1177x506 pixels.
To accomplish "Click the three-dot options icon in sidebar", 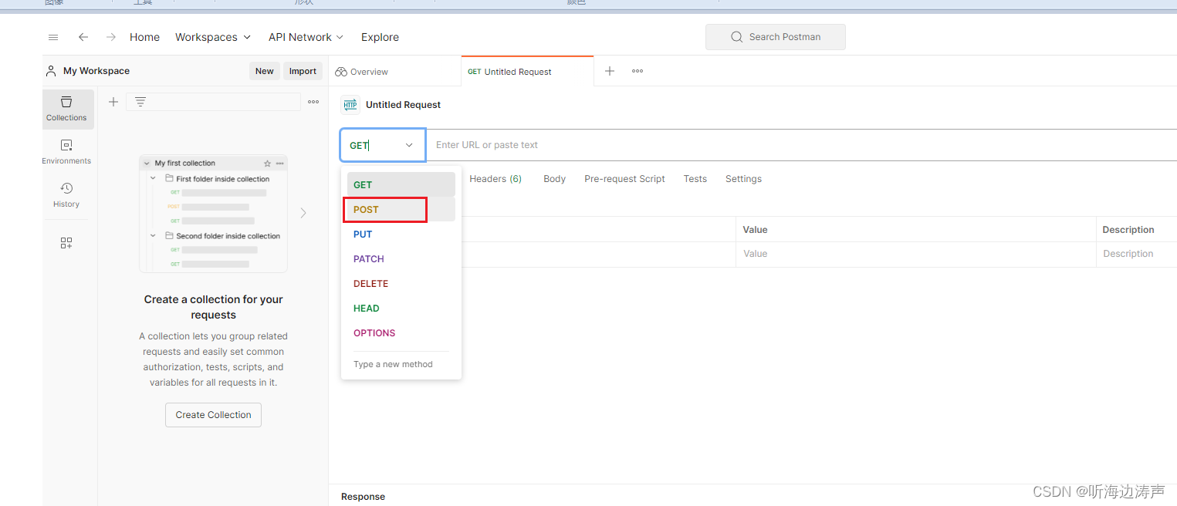I will tap(313, 101).
